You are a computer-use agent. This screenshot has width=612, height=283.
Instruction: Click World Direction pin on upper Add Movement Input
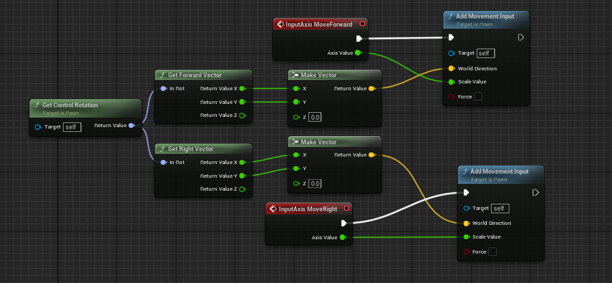(451, 68)
